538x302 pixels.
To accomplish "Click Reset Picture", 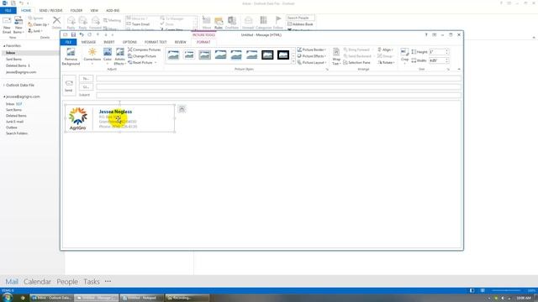I will (x=140, y=63).
